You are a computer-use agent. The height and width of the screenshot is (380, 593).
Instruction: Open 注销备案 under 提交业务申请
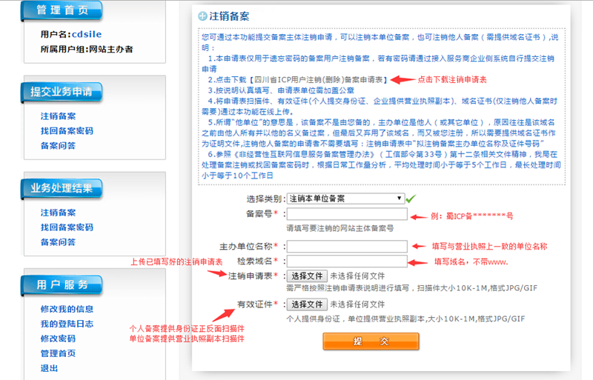click(x=58, y=116)
